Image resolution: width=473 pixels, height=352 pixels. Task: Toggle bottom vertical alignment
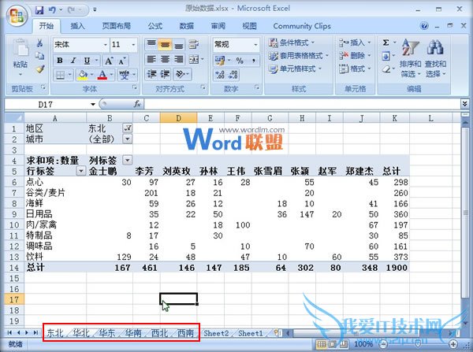179,45
